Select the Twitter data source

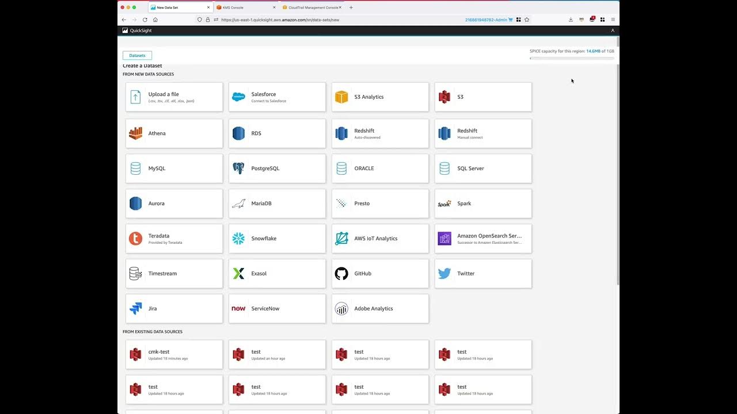(x=483, y=274)
